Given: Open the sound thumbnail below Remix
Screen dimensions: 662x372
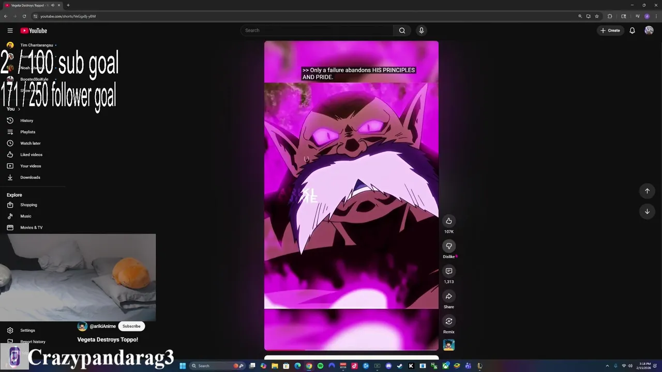Looking at the screenshot, I should coord(449,345).
